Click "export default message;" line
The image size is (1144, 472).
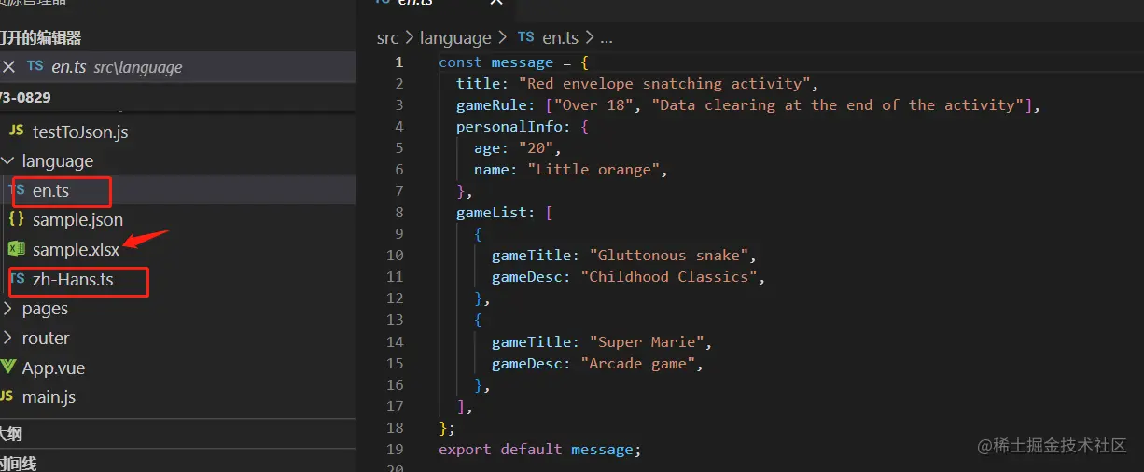click(x=540, y=450)
